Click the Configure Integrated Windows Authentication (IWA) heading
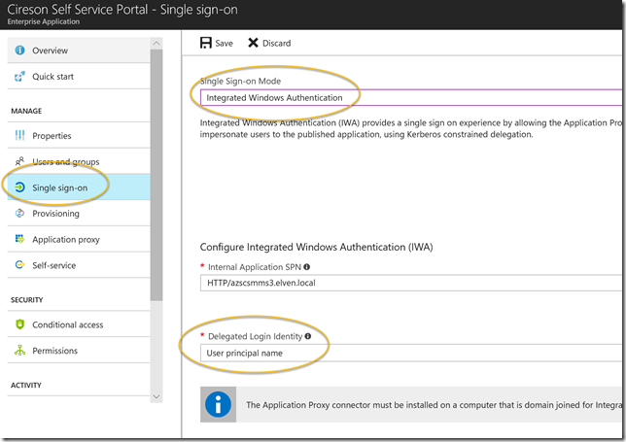Screen dimensions: 626x442 click(316, 247)
